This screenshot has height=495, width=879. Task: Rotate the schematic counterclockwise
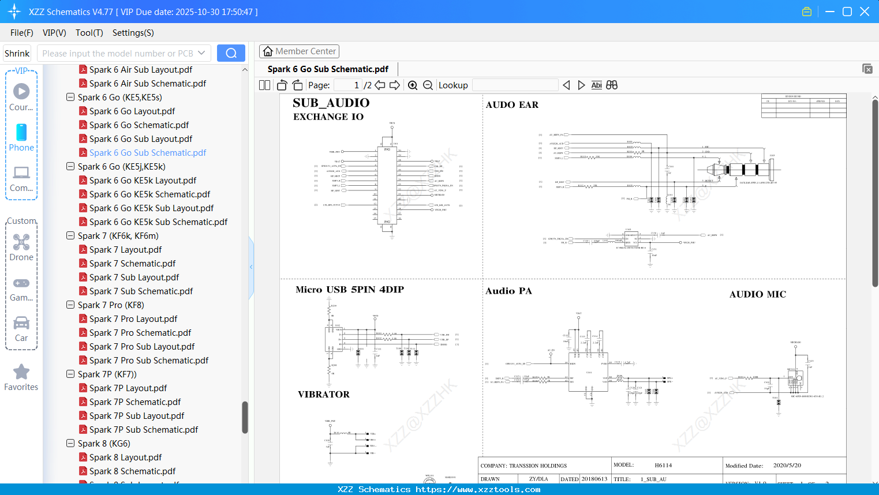coord(281,85)
